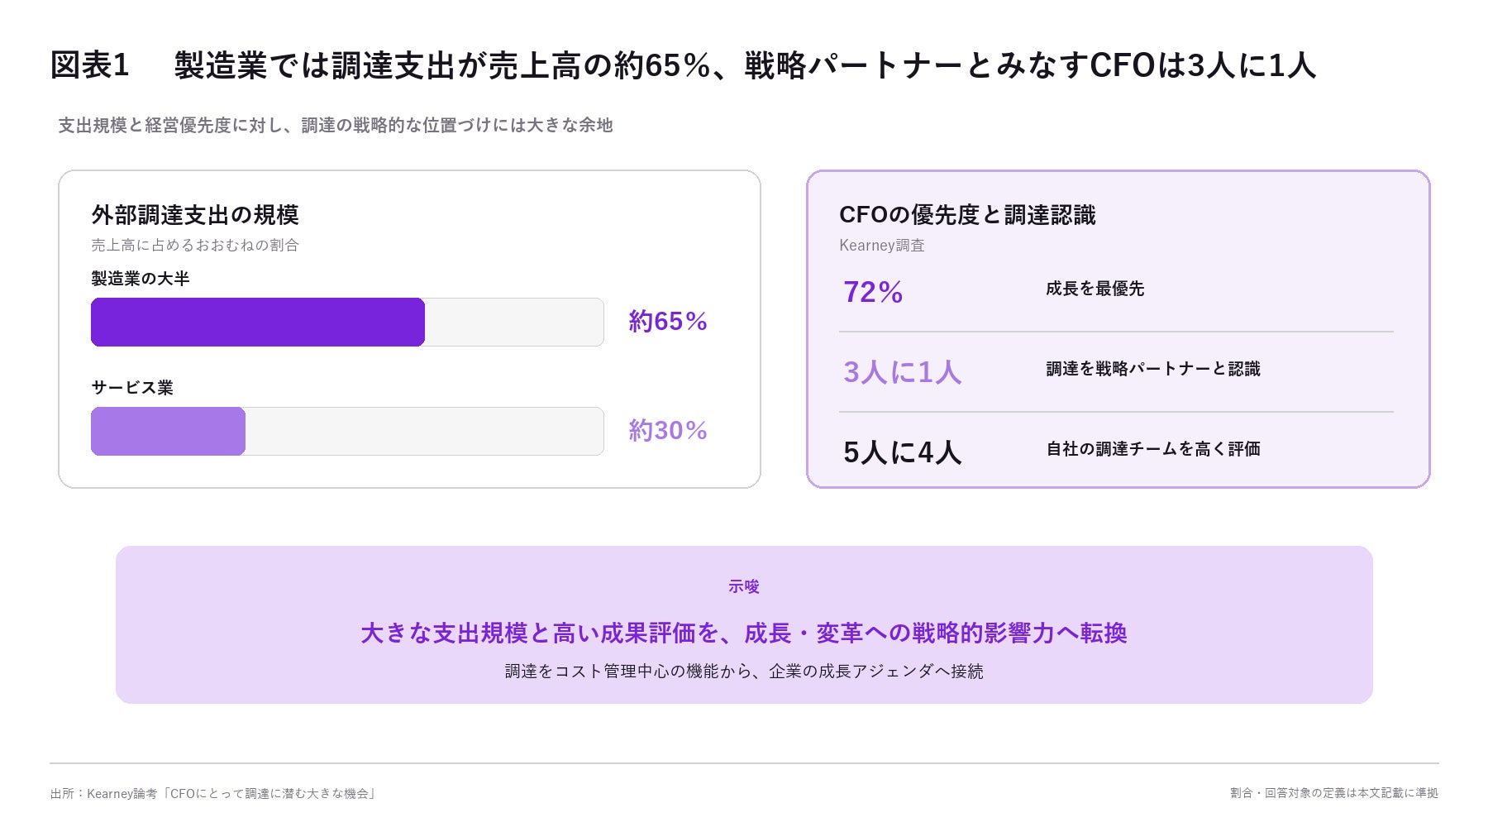Viewport: 1488px width, 827px height.
Task: Click the 72% statistic
Action: click(x=873, y=292)
